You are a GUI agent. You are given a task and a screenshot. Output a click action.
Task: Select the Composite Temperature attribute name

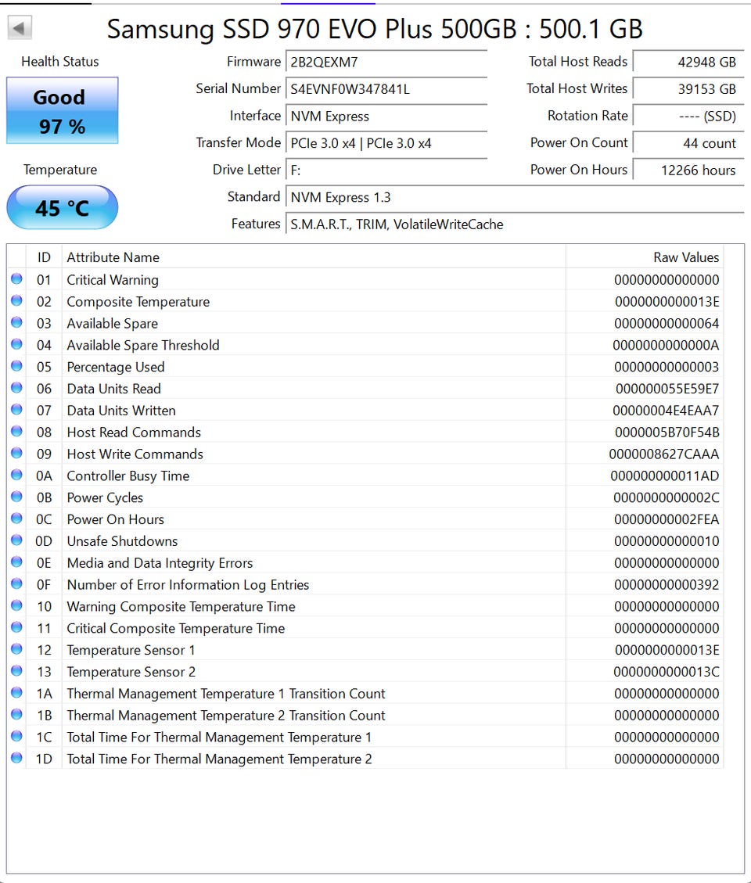point(138,302)
